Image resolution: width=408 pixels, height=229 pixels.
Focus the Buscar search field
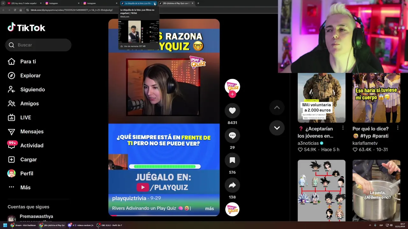click(38, 45)
